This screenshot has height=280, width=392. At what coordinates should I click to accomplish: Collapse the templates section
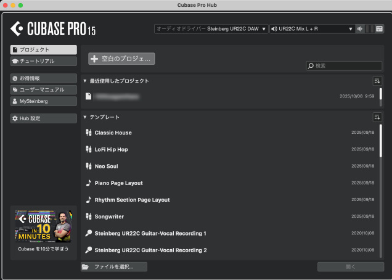click(85, 117)
